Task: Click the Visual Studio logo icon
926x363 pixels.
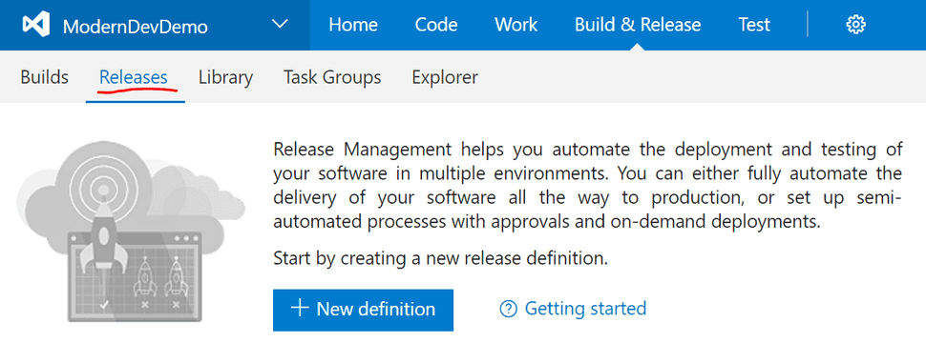Action: pos(35,26)
